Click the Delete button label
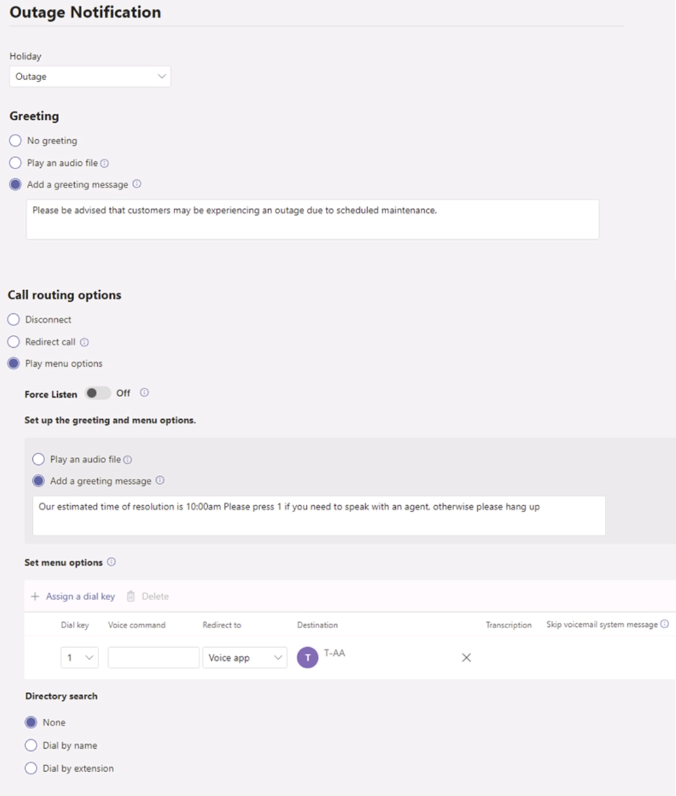 (155, 597)
